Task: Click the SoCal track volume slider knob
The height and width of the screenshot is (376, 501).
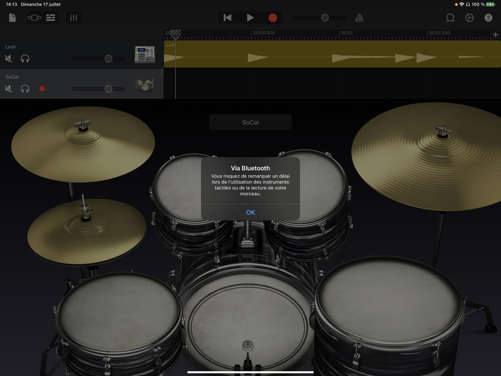Action: pos(108,88)
